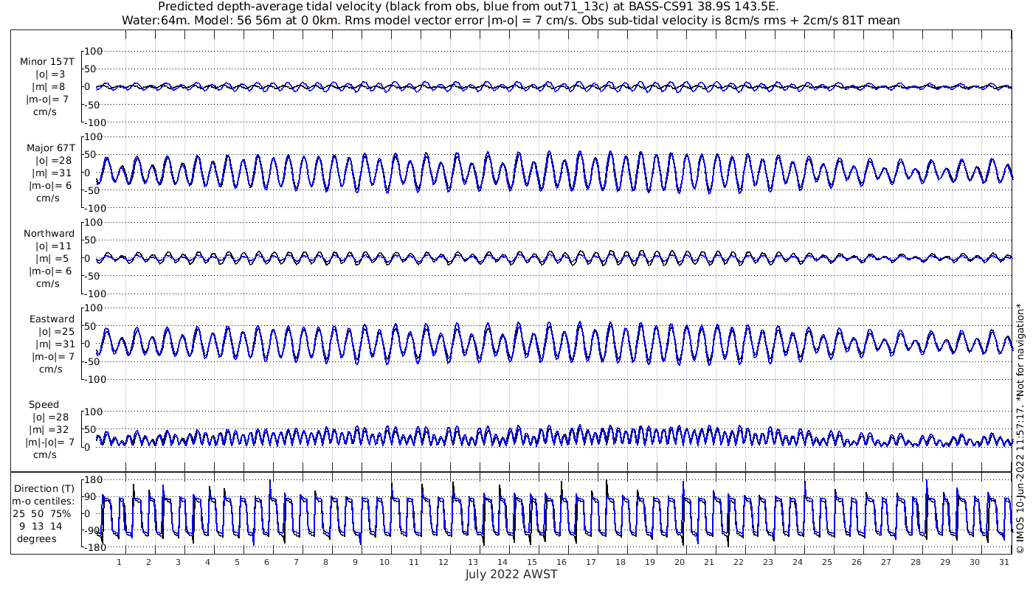Click day tick label '25' on time axis

pyautogui.click(x=826, y=562)
